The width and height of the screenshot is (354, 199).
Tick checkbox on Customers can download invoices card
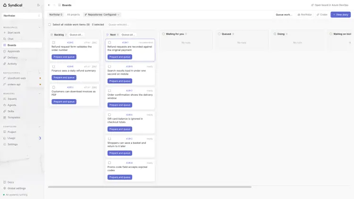pyautogui.click(x=53, y=87)
